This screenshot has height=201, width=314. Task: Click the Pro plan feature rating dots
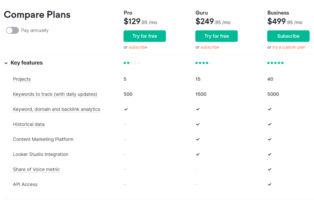pyautogui.click(x=132, y=63)
